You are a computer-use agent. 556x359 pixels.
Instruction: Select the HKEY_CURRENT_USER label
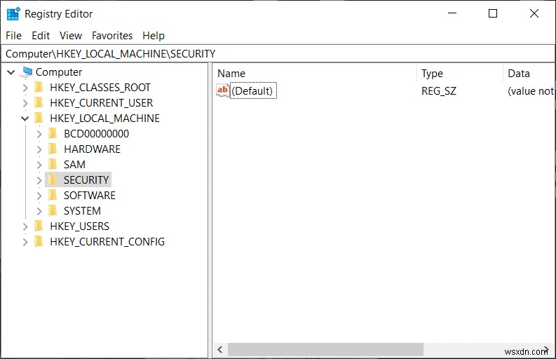[x=101, y=103]
